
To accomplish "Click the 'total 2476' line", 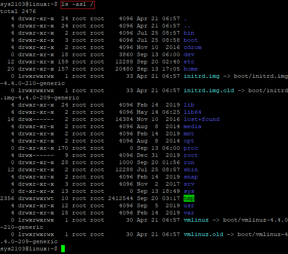I will tap(18, 11).
